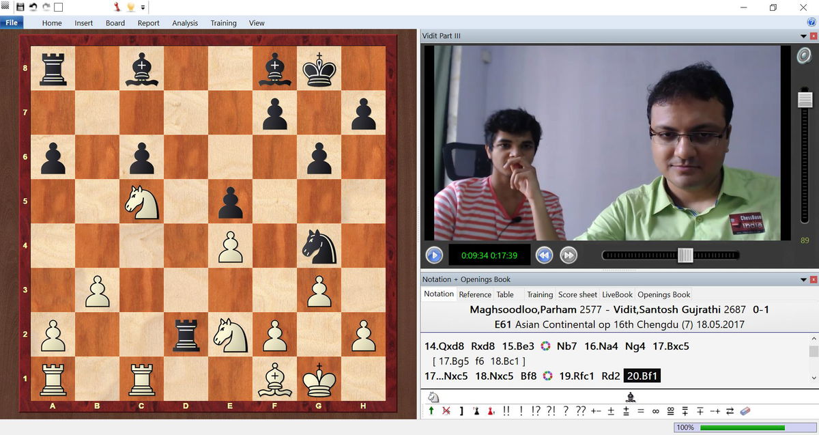This screenshot has height=435, width=819.
Task: Play the Vidit Part III video
Action: (433, 255)
